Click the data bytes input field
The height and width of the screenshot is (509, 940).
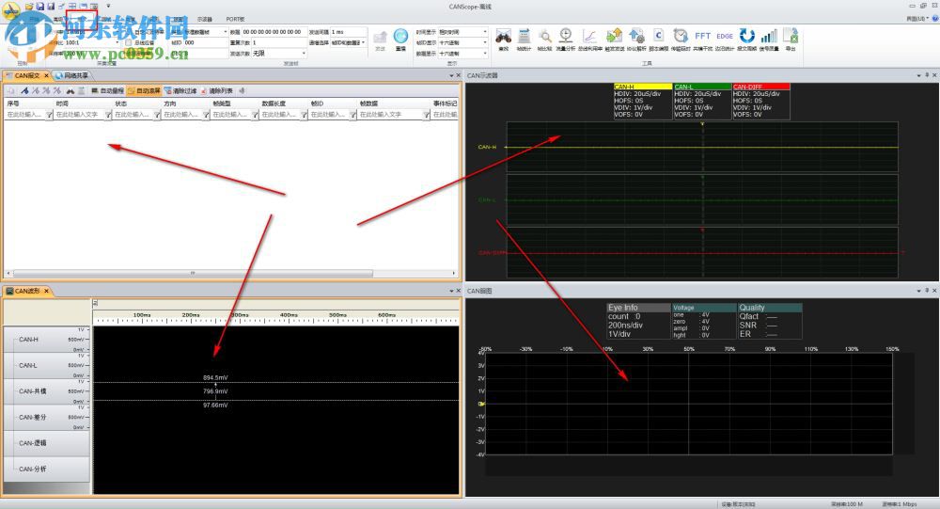click(x=274, y=32)
